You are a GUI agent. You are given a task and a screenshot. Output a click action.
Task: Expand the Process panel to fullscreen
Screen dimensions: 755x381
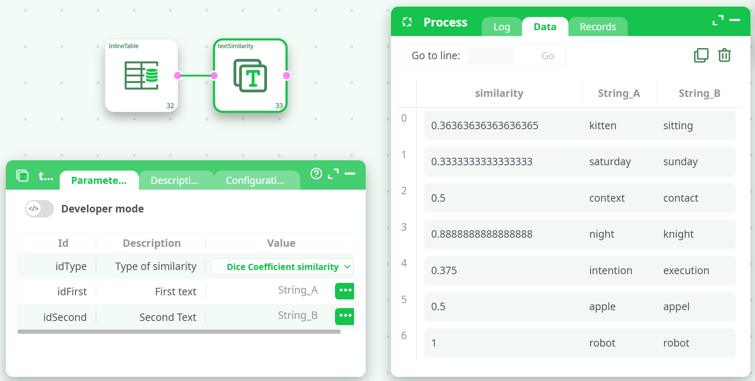(x=718, y=20)
